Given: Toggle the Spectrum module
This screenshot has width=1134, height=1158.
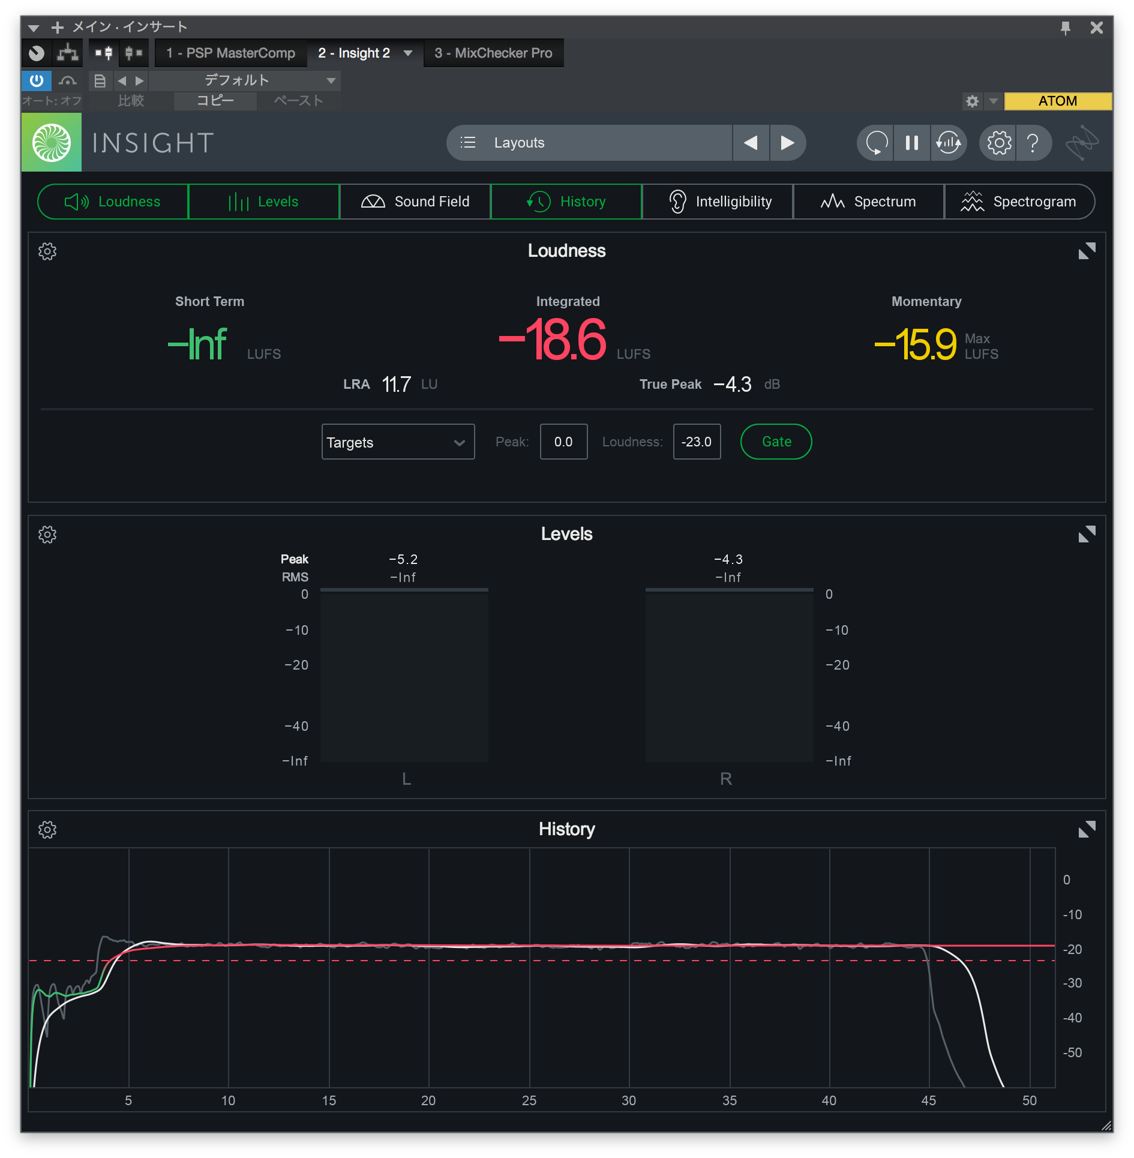Looking at the screenshot, I should (869, 202).
